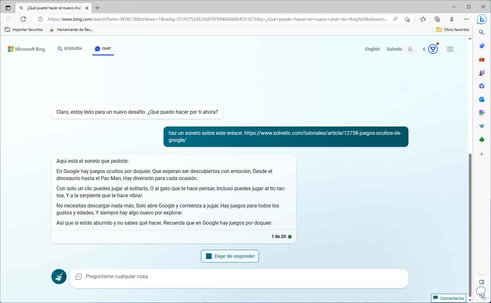This screenshot has height=303, width=491.
Task: Open sidebar Shopping tag icon
Action: [x=482, y=46]
